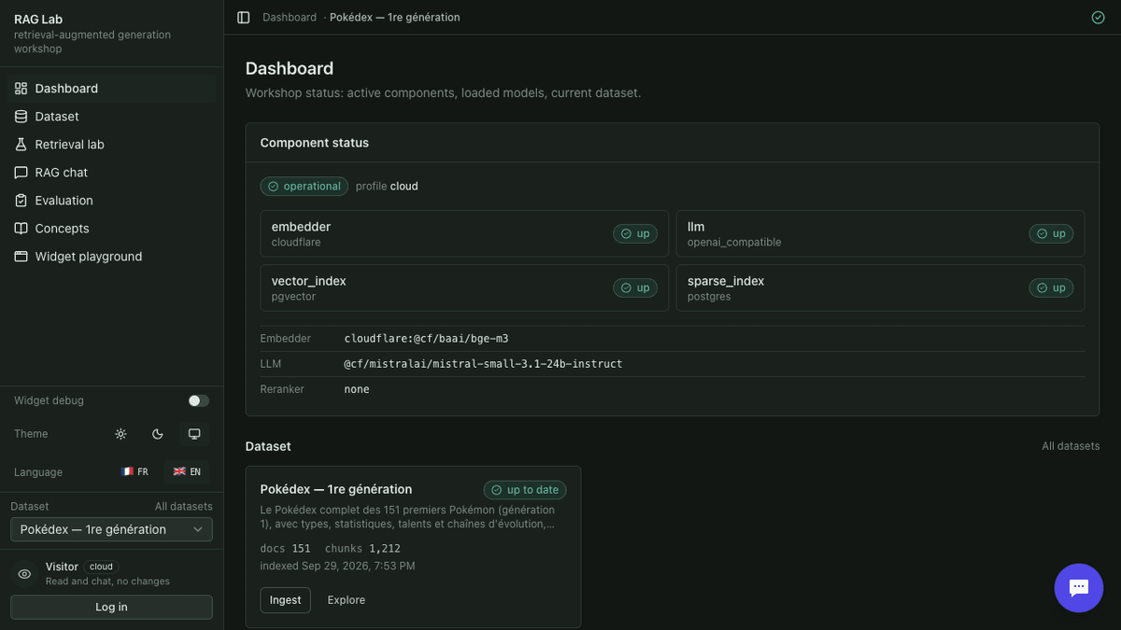The width and height of the screenshot is (1121, 630).
Task: Switch language to FR
Action: coord(135,472)
